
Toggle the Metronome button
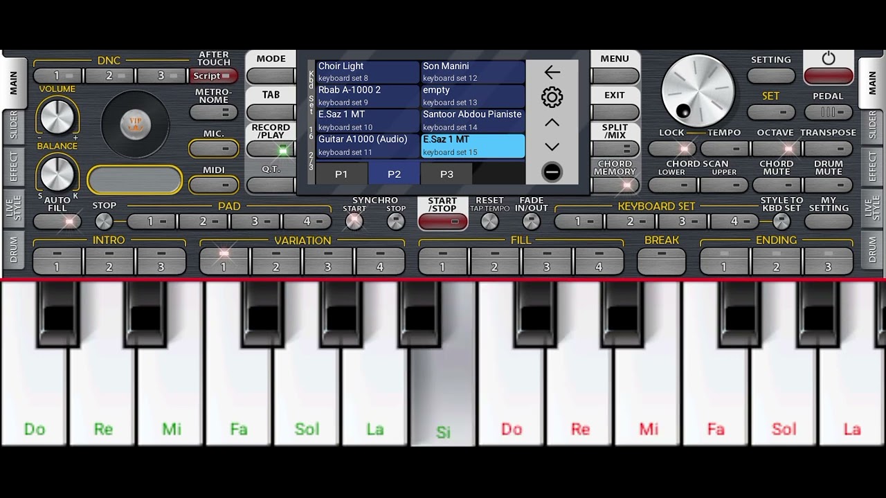click(x=213, y=112)
